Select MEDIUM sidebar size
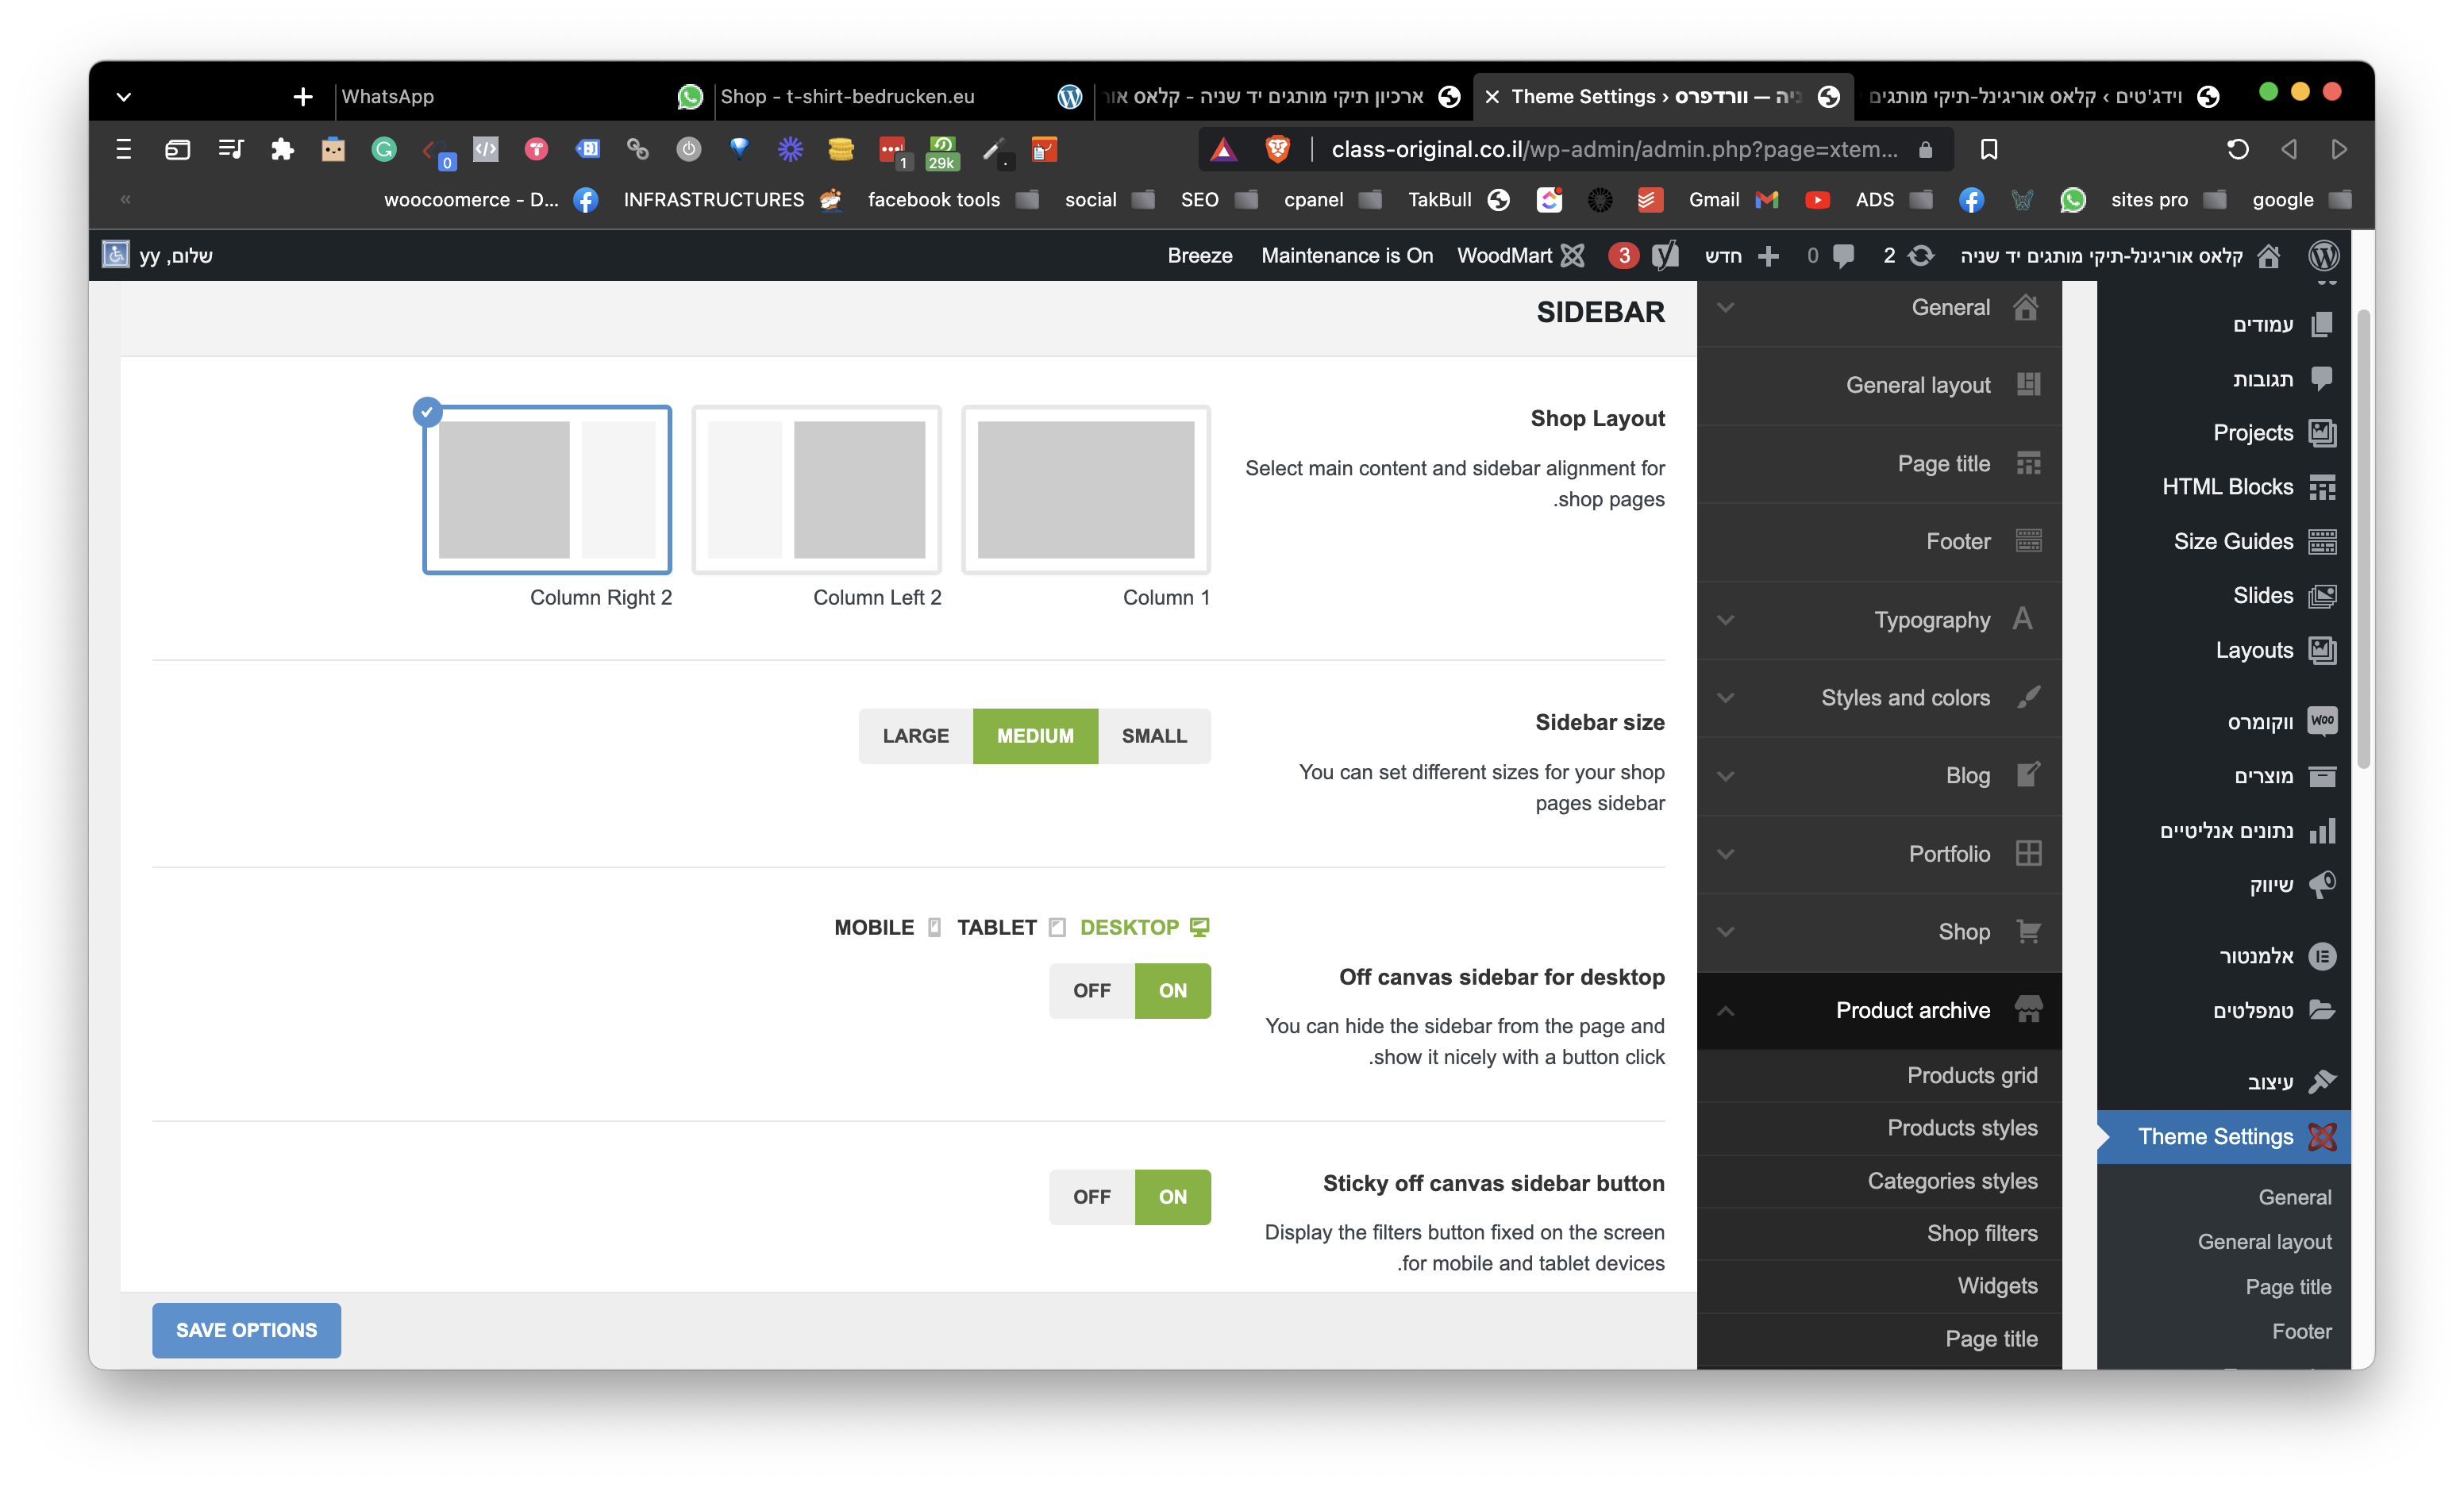This screenshot has width=2464, height=1487. (1035, 736)
